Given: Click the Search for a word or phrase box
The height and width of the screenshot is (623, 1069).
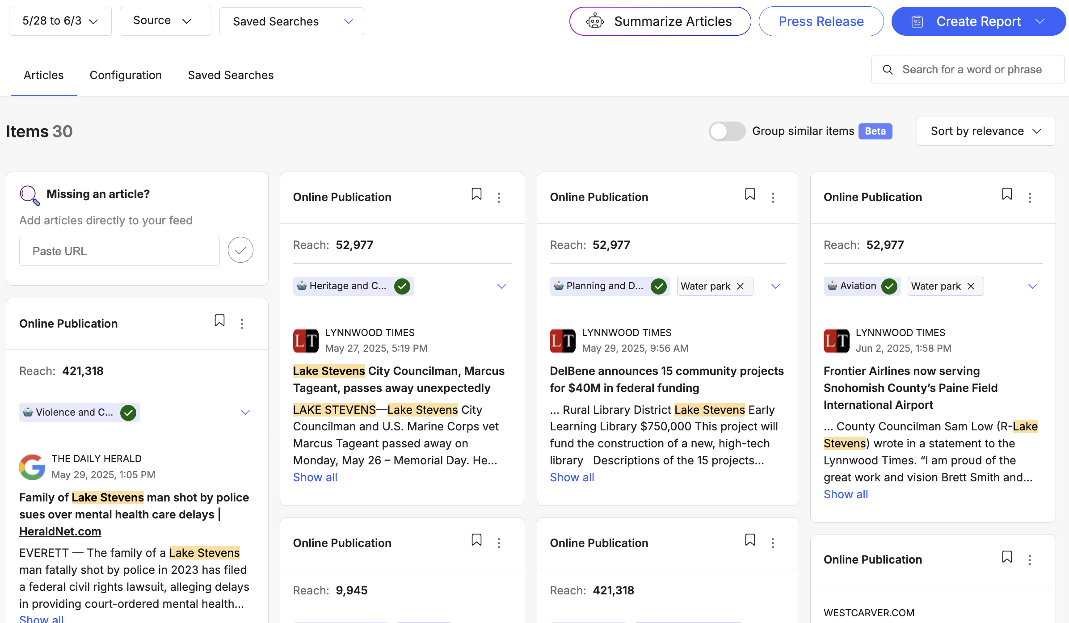Looking at the screenshot, I should [x=968, y=70].
